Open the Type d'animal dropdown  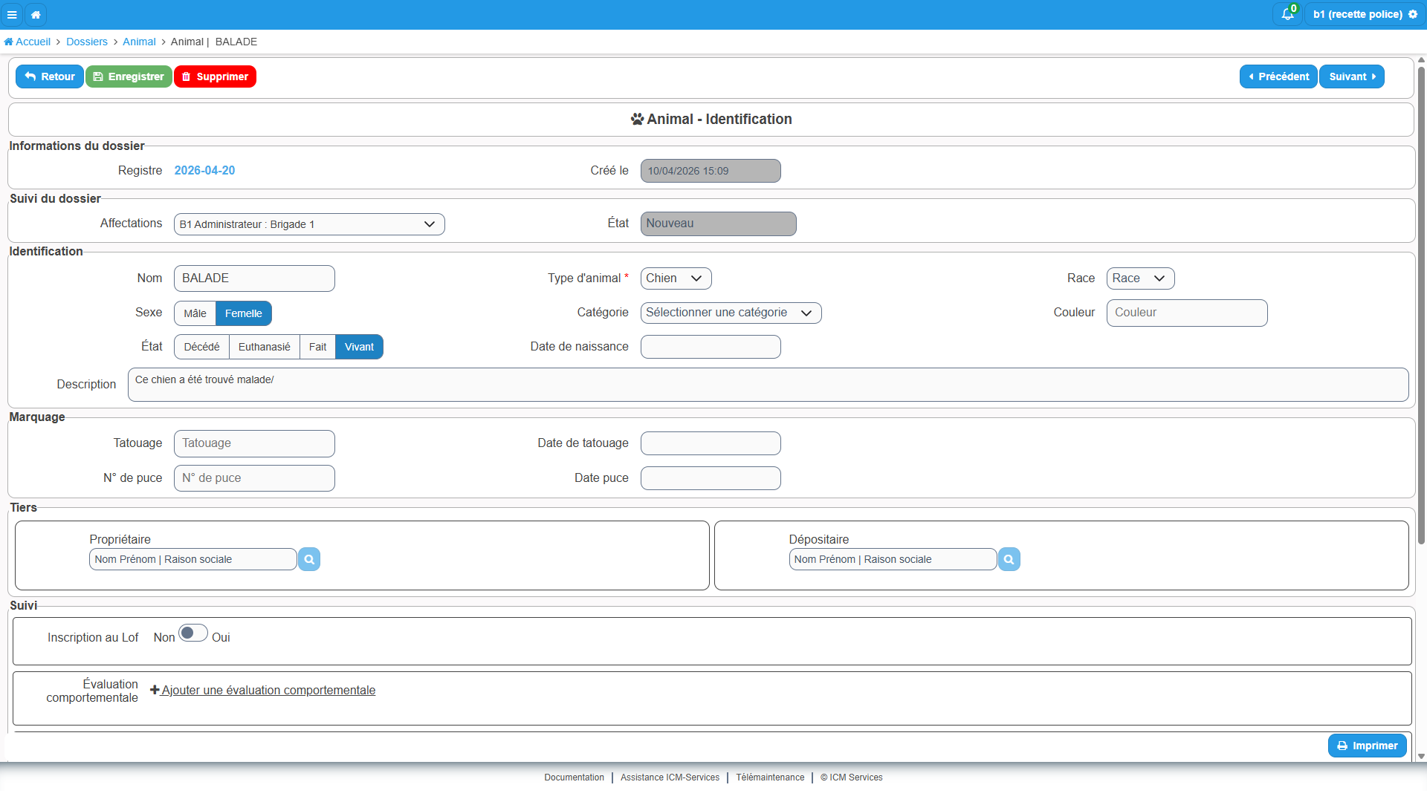[x=676, y=278]
